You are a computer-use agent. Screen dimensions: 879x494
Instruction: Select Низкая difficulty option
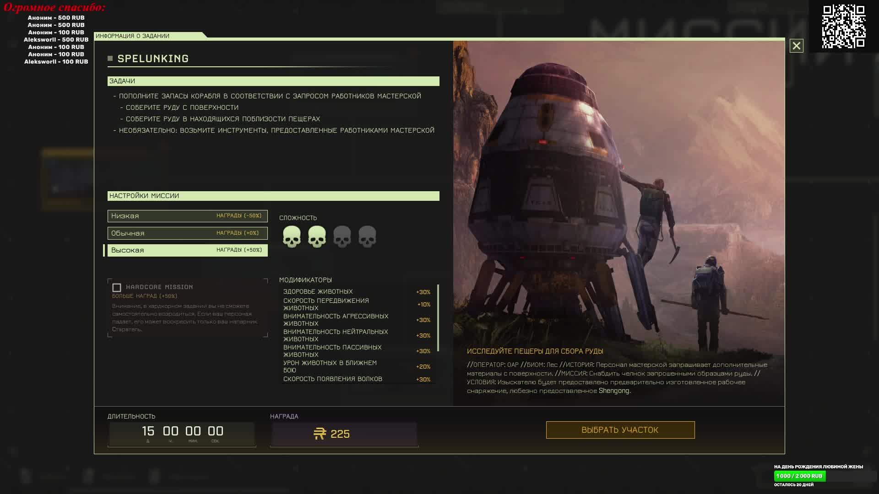pos(187,216)
